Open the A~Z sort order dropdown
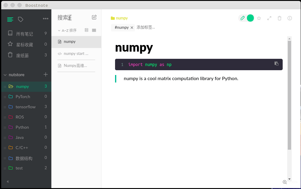The image size is (301, 189). click(x=67, y=31)
